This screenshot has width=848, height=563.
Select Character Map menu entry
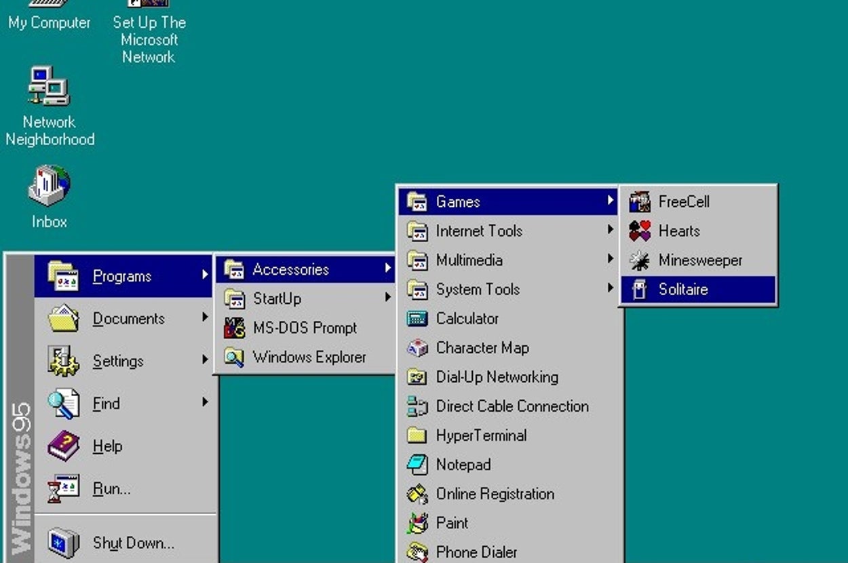point(482,348)
